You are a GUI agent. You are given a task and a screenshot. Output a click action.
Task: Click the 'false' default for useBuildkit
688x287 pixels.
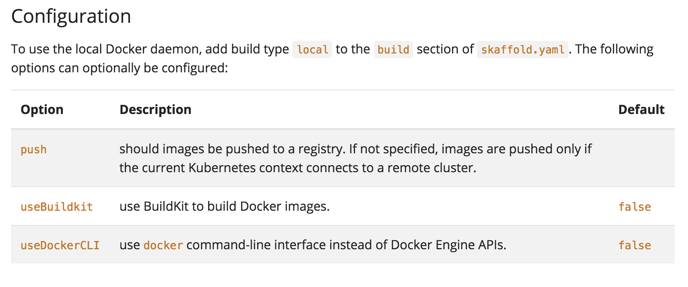pos(634,207)
